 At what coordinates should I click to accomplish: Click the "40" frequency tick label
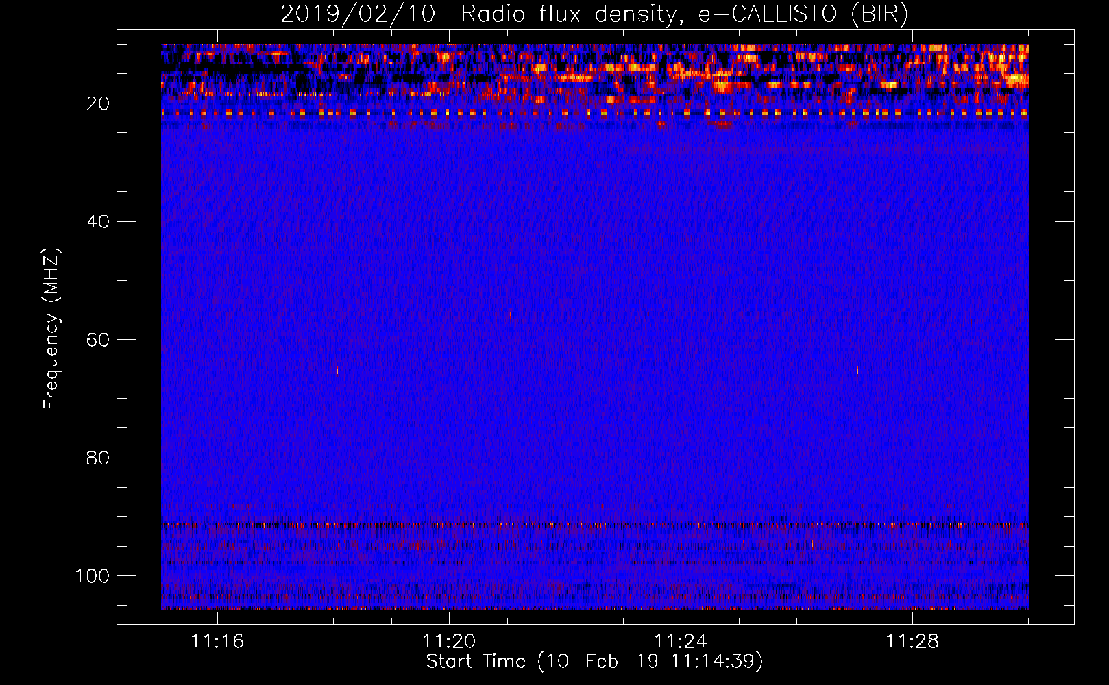[98, 222]
